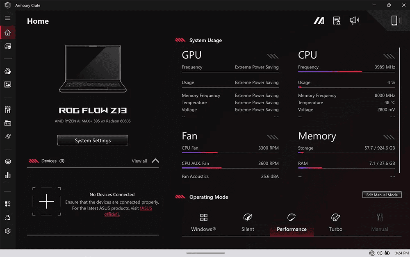Click the GPU Temperature label
The width and height of the screenshot is (410, 257).
click(x=194, y=102)
